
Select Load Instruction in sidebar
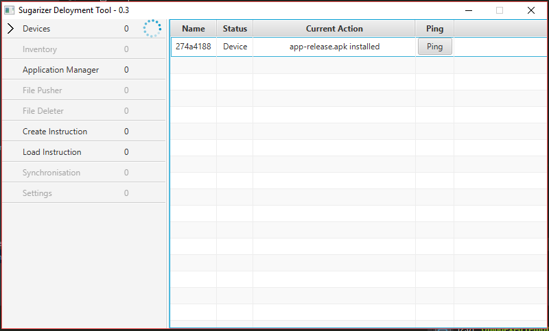click(x=51, y=152)
